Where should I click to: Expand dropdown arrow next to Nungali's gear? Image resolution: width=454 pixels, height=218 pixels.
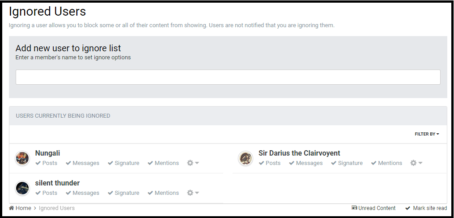(x=197, y=163)
